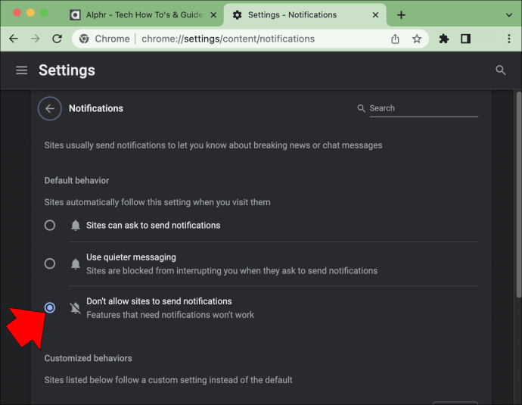Open Settings hamburger main menu
This screenshot has width=522, height=405.
[22, 70]
